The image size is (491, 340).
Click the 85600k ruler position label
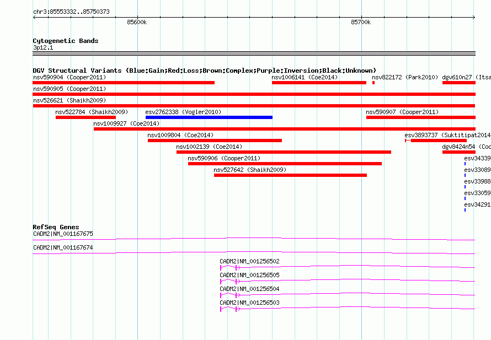click(137, 22)
